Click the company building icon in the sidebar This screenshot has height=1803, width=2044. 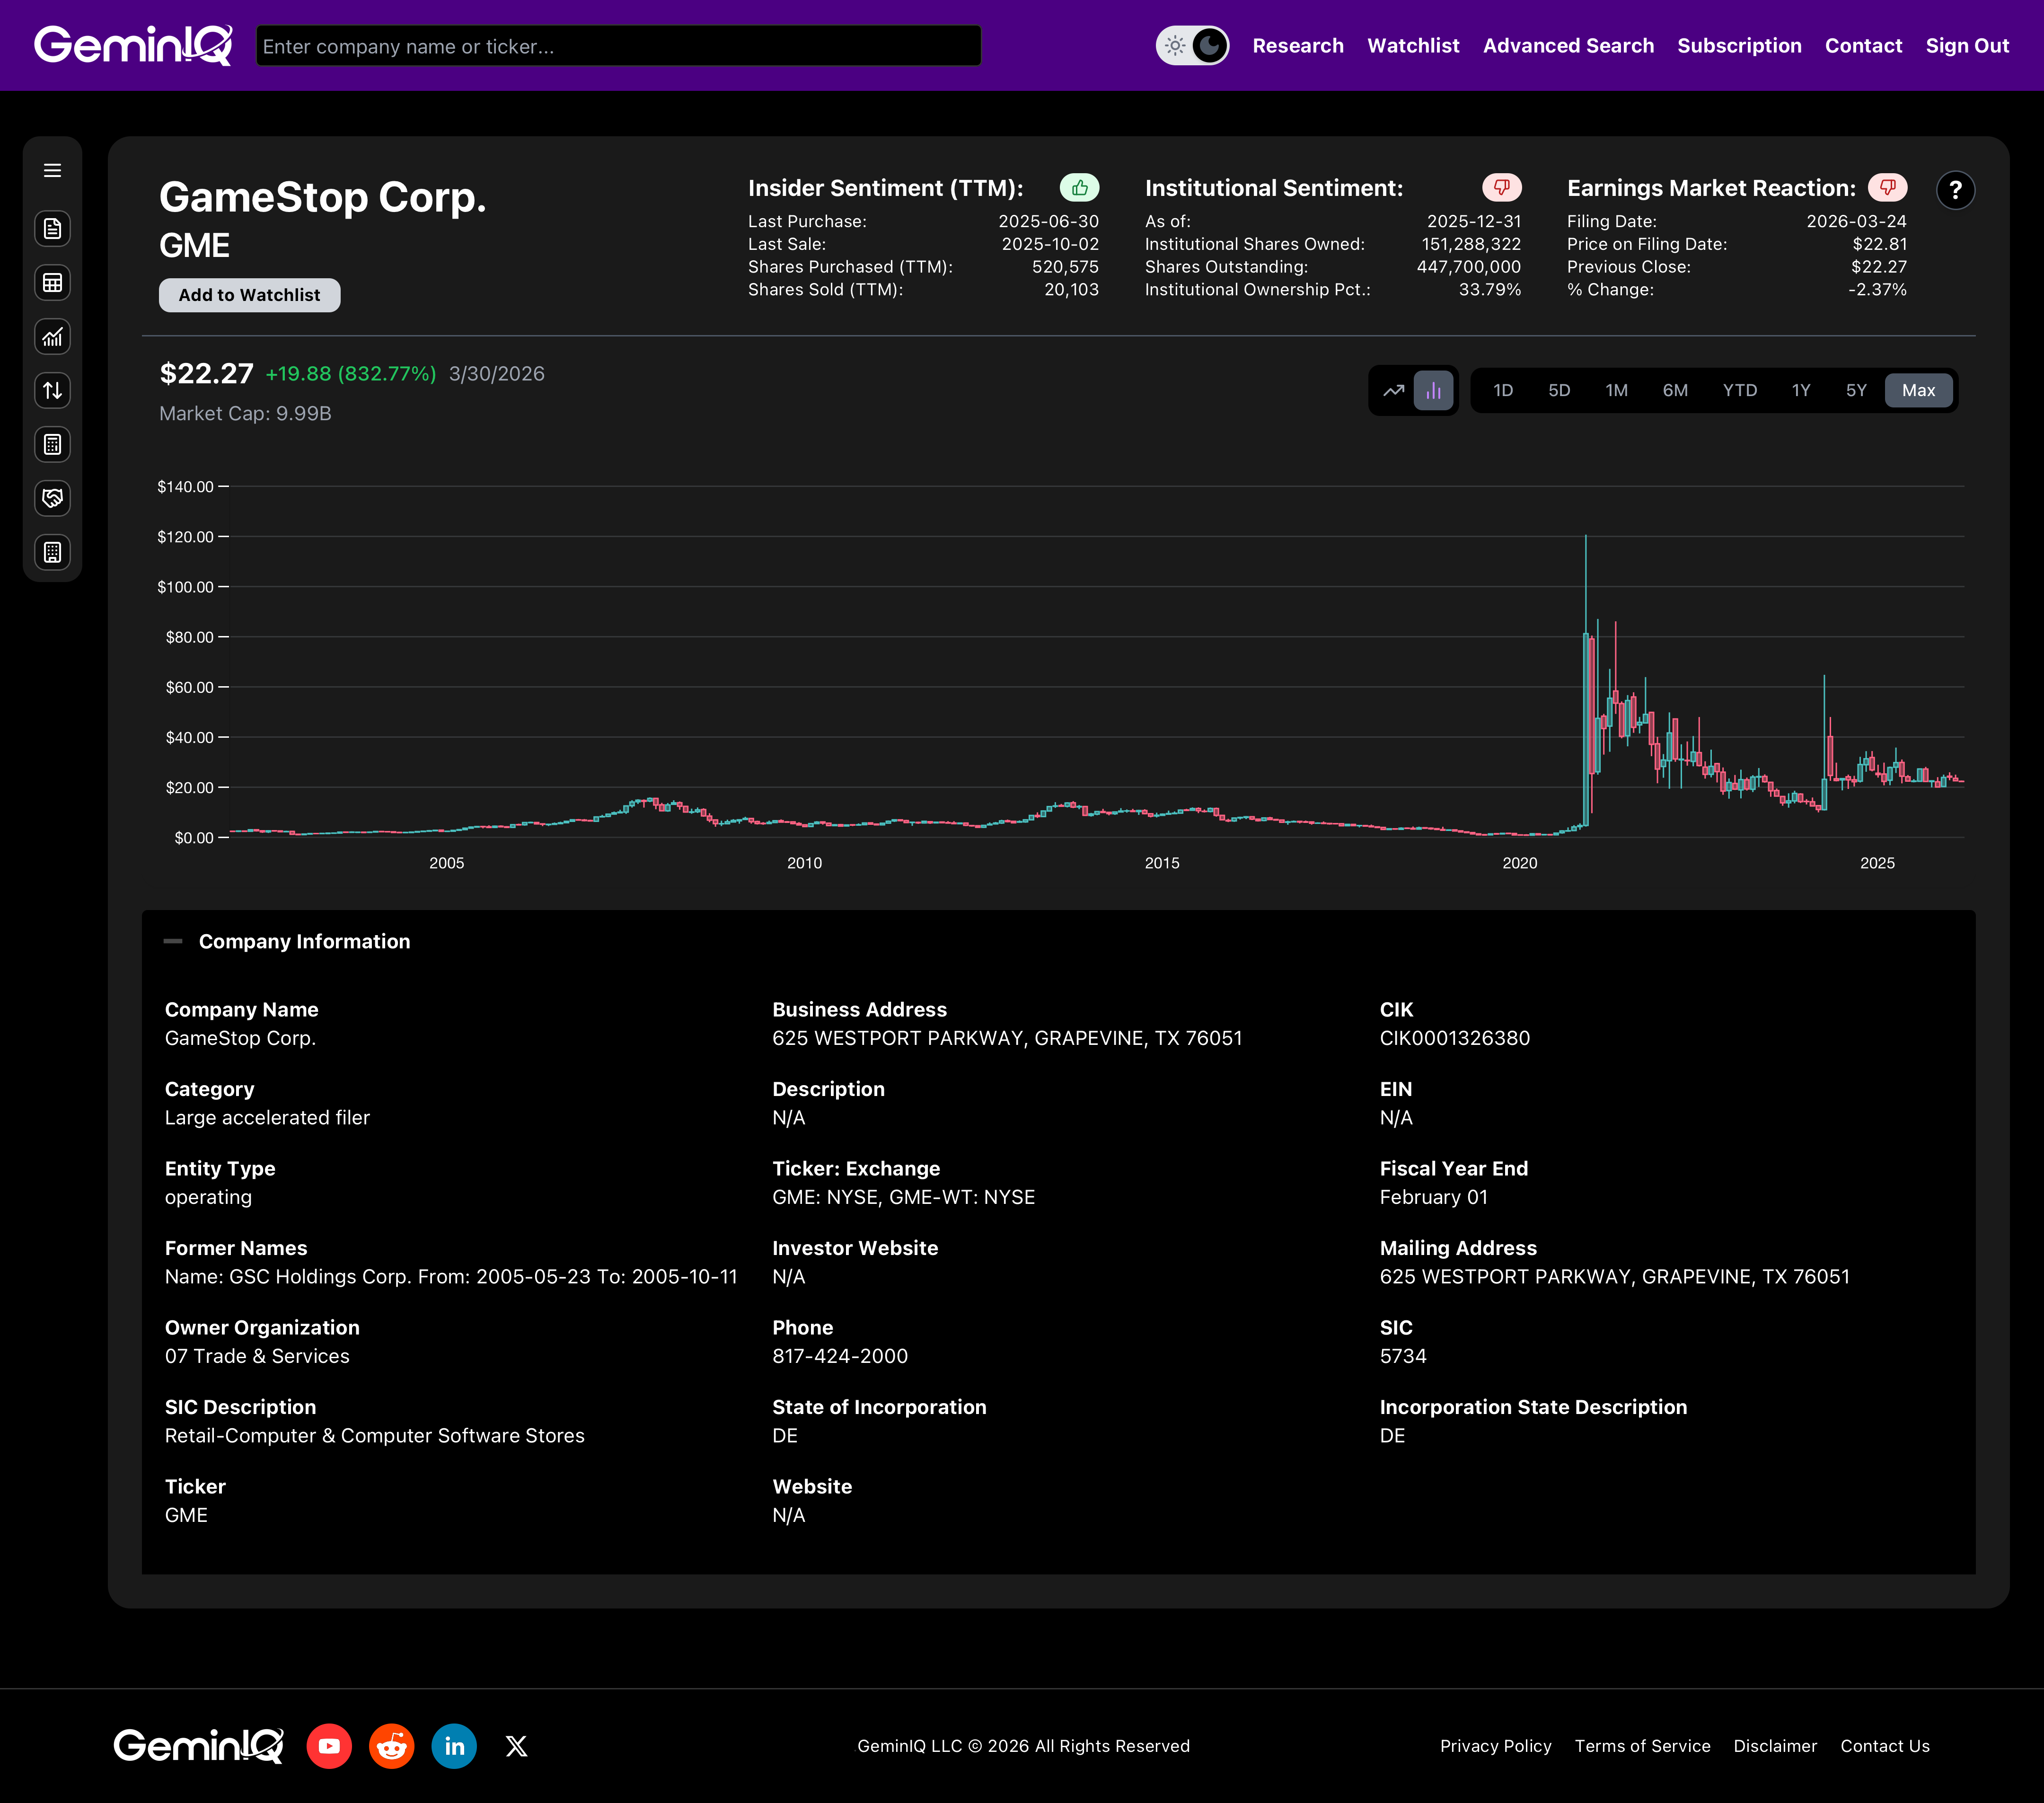tap(52, 552)
